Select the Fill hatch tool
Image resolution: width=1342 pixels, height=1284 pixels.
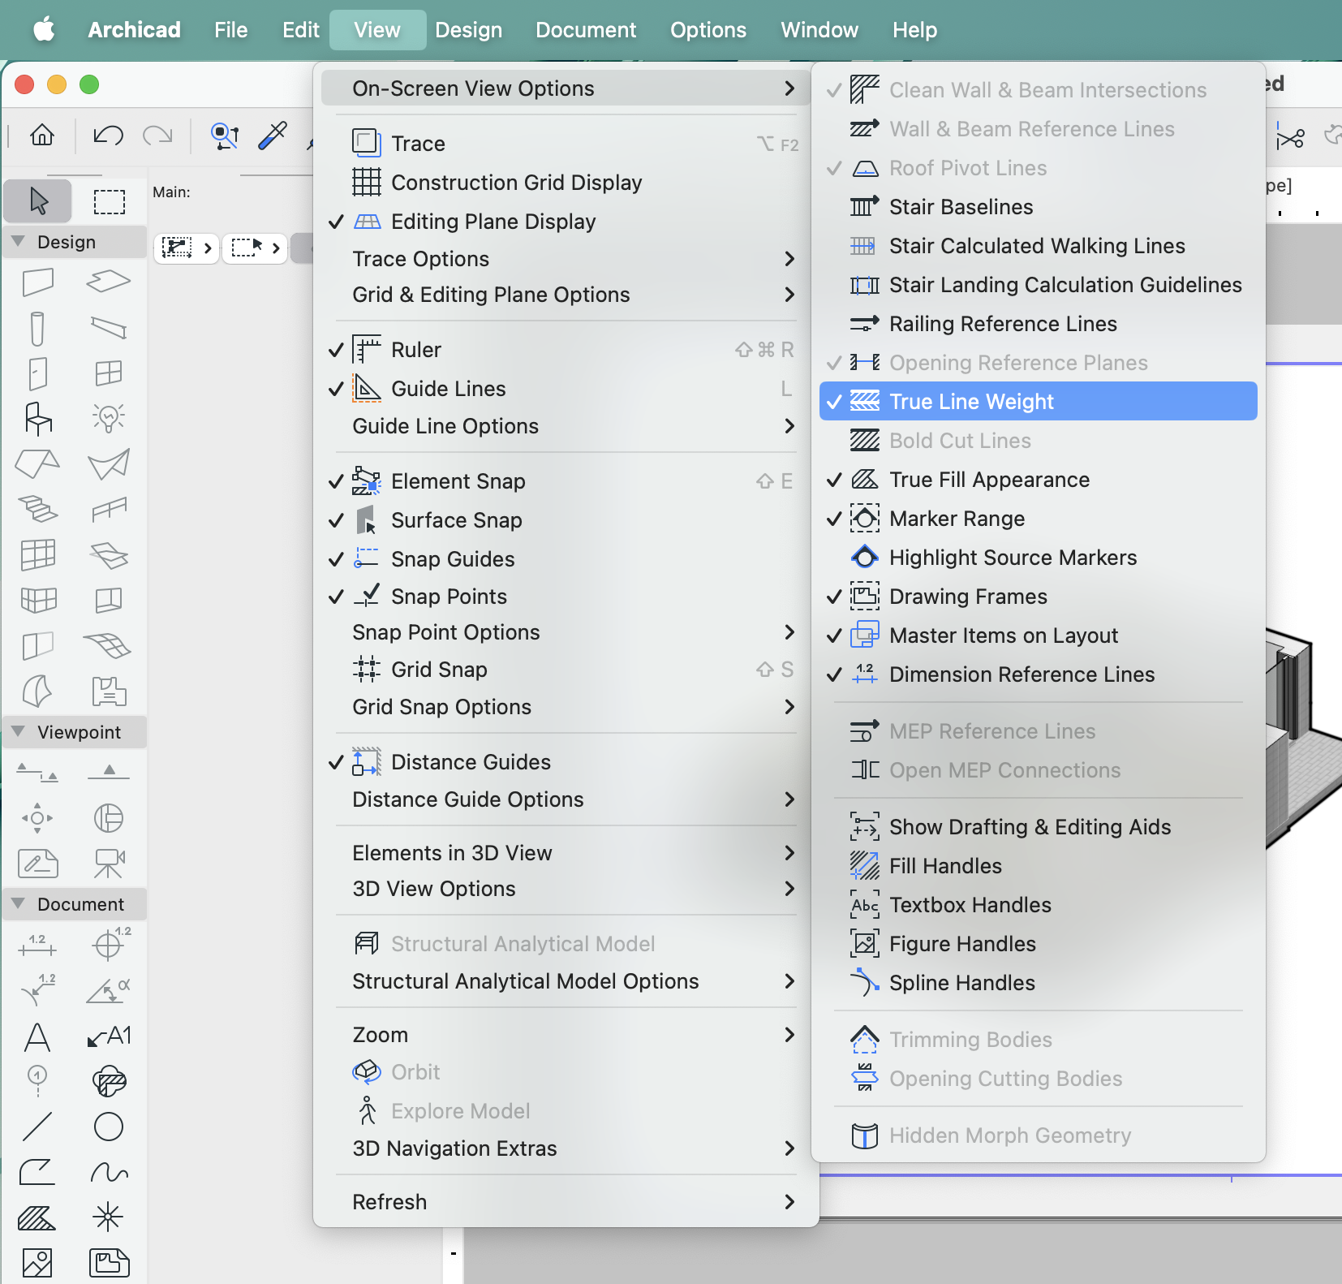click(38, 1217)
